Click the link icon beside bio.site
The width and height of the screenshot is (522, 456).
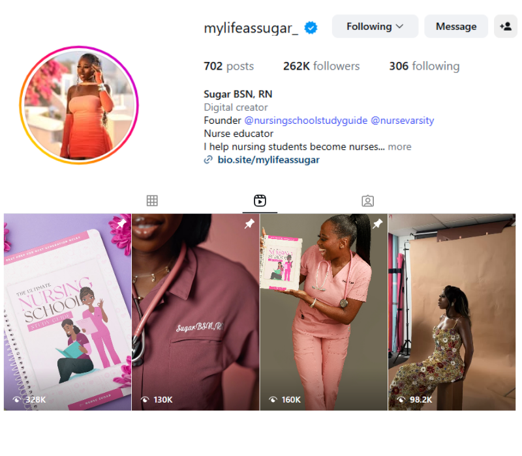(208, 160)
